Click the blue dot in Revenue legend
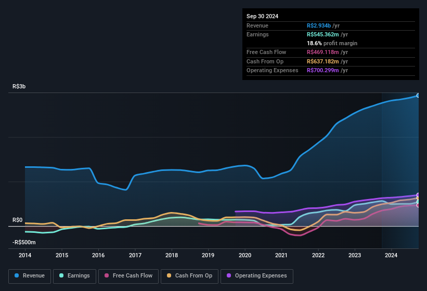The width and height of the screenshot is (427, 291). point(17,275)
